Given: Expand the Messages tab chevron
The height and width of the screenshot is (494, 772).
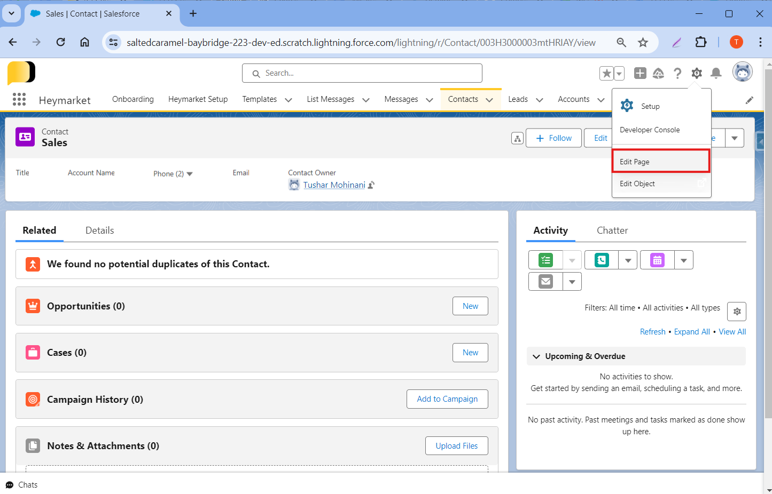Looking at the screenshot, I should pyautogui.click(x=430, y=100).
